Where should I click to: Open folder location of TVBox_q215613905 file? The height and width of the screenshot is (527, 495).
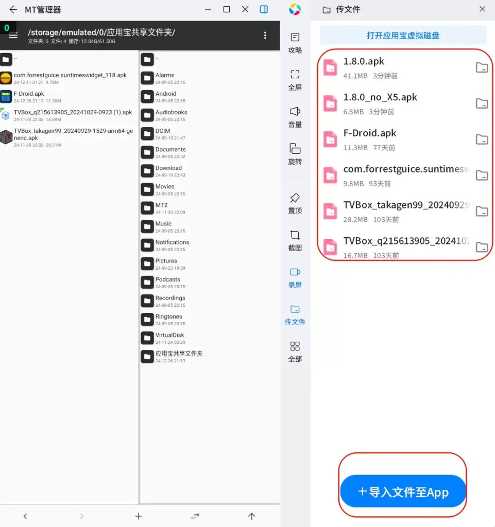tap(482, 247)
